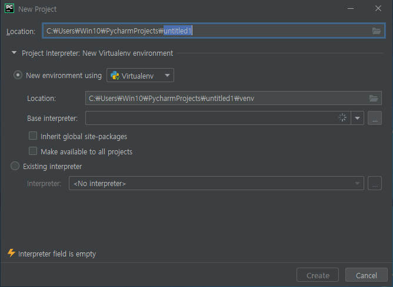The width and height of the screenshot is (393, 287).
Task: Click the Python Virtualenv icon
Action: coord(115,76)
